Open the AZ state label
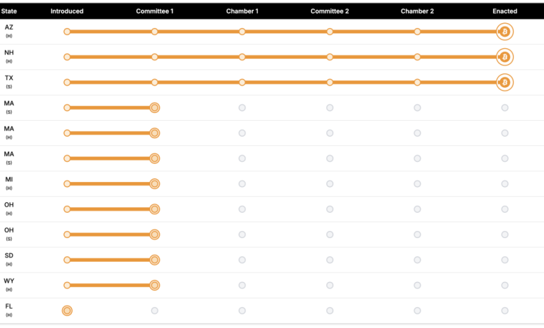The width and height of the screenshot is (544, 328). 9,28
